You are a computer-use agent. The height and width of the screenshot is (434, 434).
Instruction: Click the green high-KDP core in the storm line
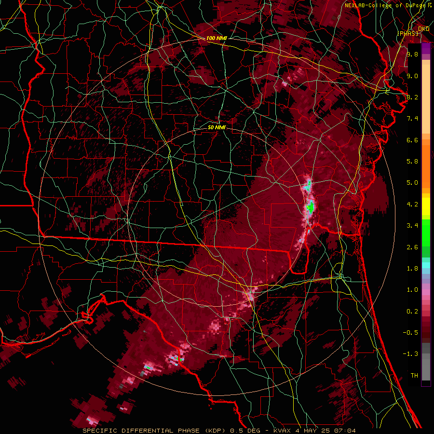311,207
